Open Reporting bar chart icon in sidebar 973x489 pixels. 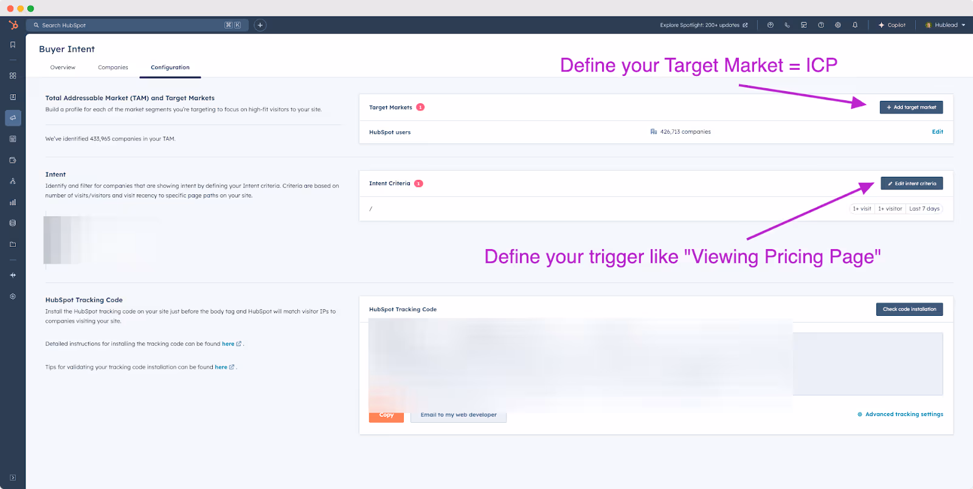pos(13,202)
